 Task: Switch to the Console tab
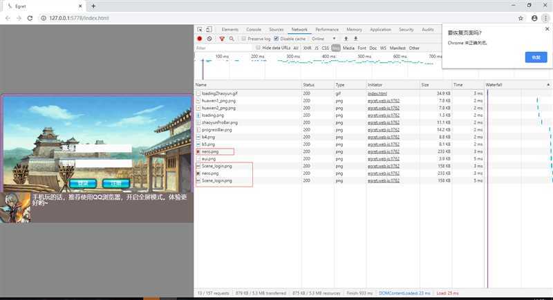click(x=254, y=30)
